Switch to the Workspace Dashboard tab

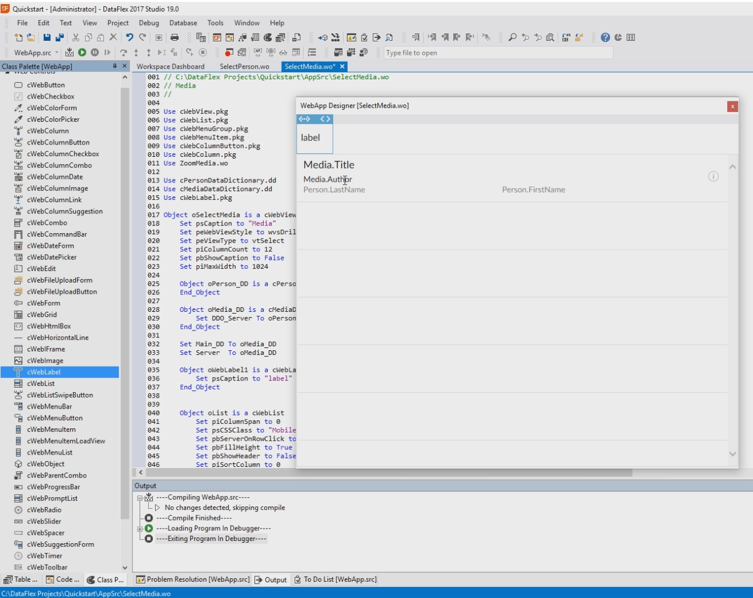point(170,66)
